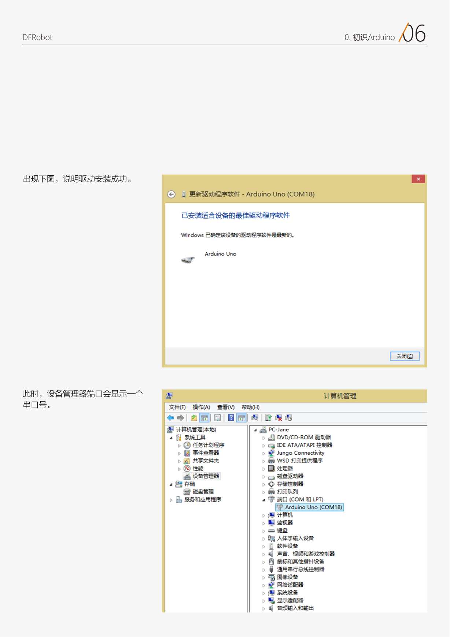This screenshot has height=637, width=450.
Task: Open the 文件(F) menu
Action: pyautogui.click(x=177, y=407)
